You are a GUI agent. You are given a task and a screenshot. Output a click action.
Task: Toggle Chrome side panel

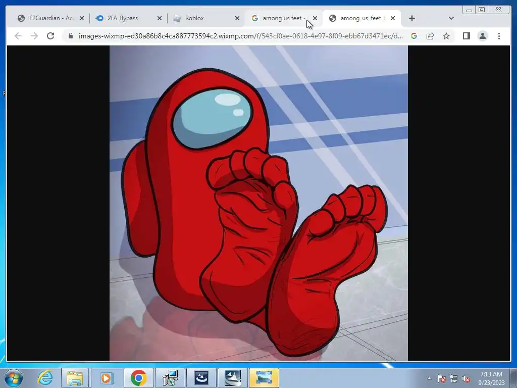466,36
